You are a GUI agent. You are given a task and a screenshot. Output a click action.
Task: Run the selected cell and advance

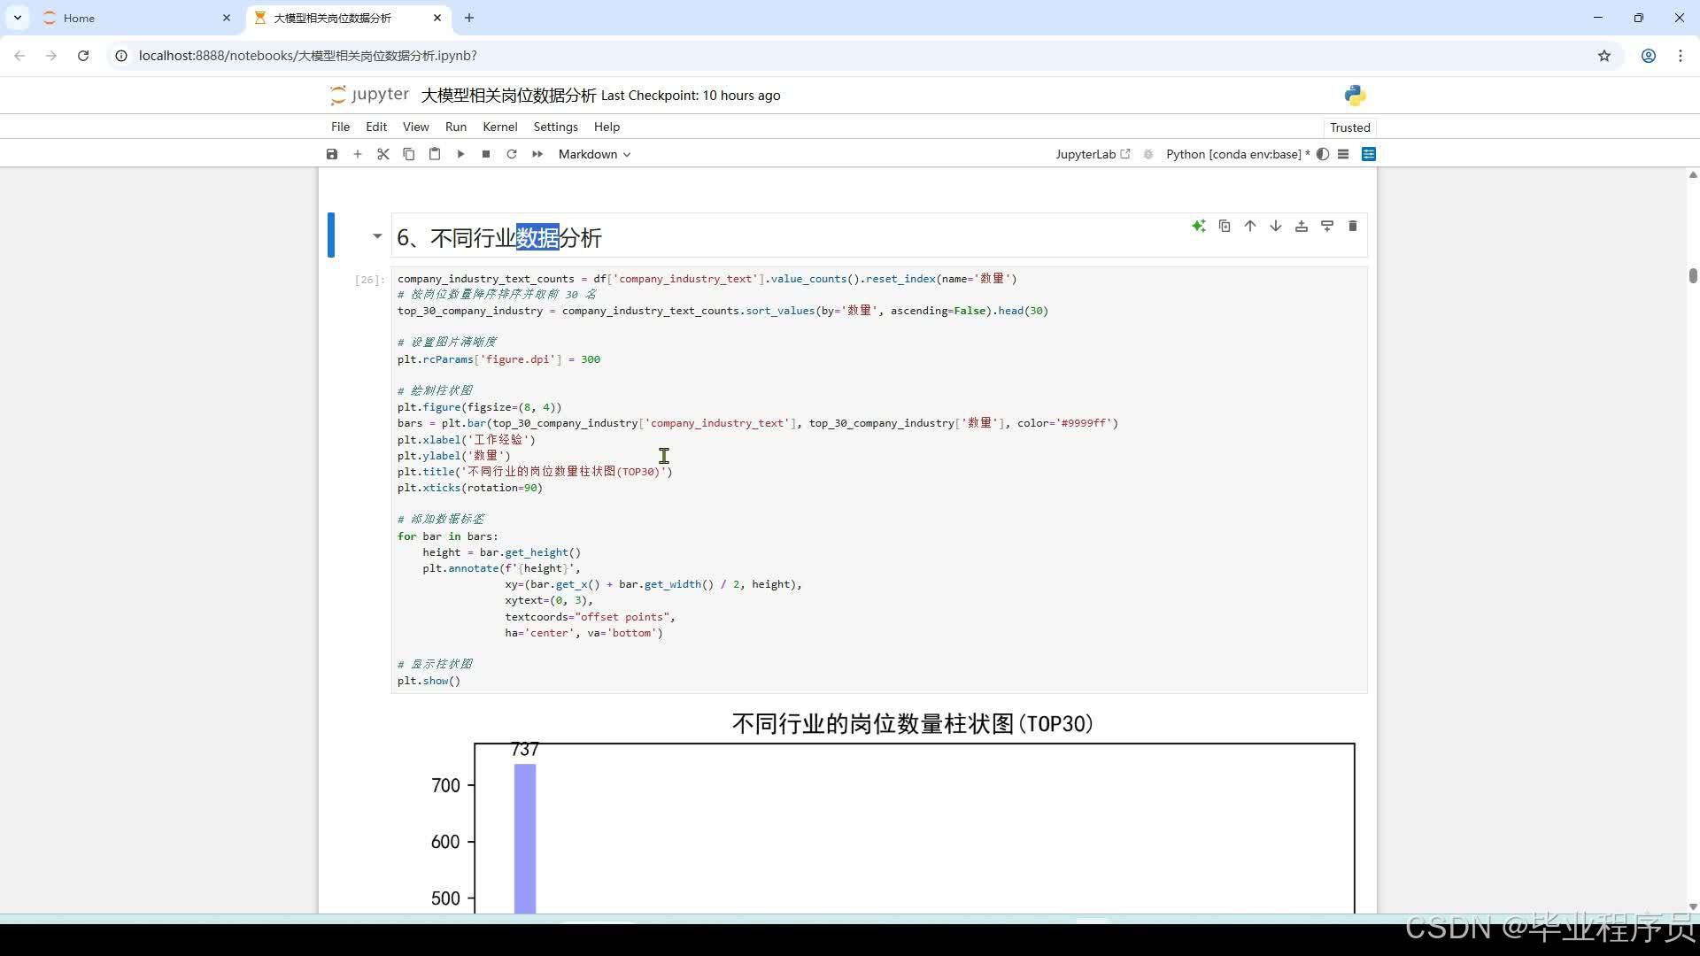[x=460, y=154]
